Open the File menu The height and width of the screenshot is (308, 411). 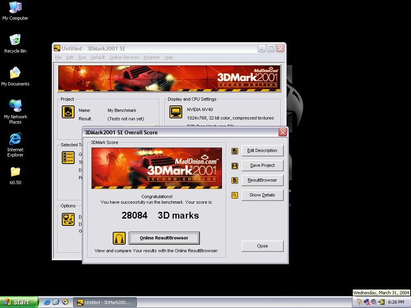59,57
